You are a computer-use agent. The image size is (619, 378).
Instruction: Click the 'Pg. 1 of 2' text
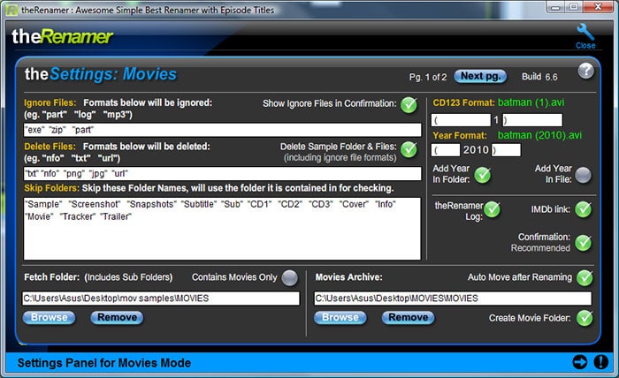[x=427, y=77]
